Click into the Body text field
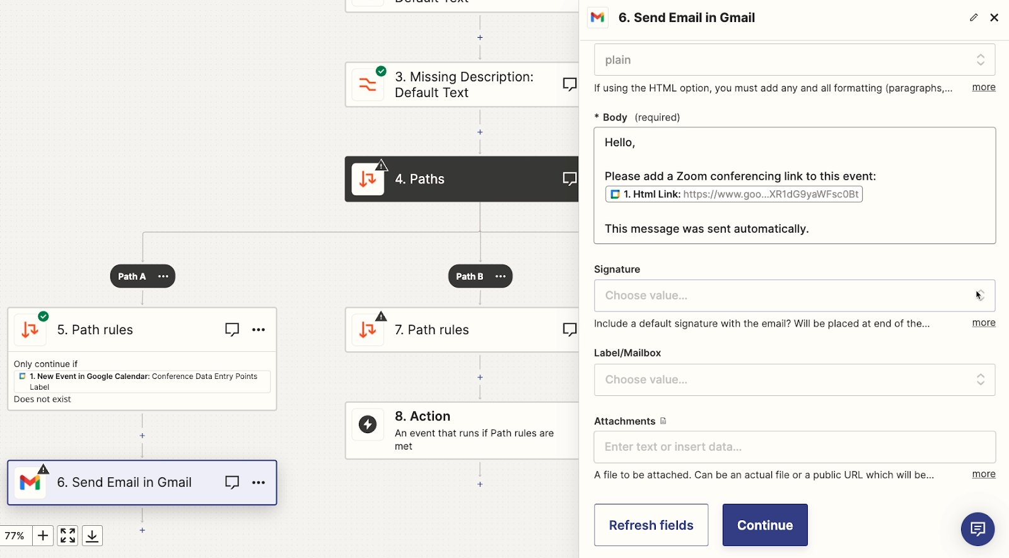This screenshot has height=558, width=1009. tap(795, 185)
